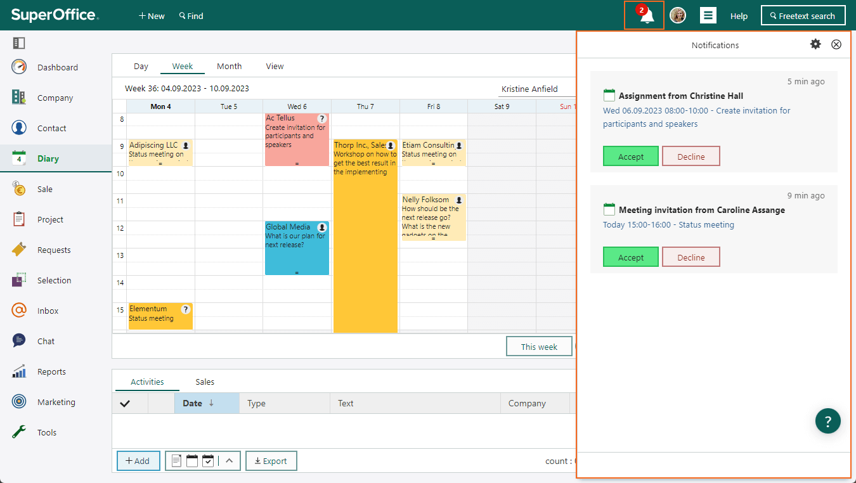This screenshot has width=856, height=483.
Task: Open notification settings gear icon
Action: pyautogui.click(x=815, y=44)
